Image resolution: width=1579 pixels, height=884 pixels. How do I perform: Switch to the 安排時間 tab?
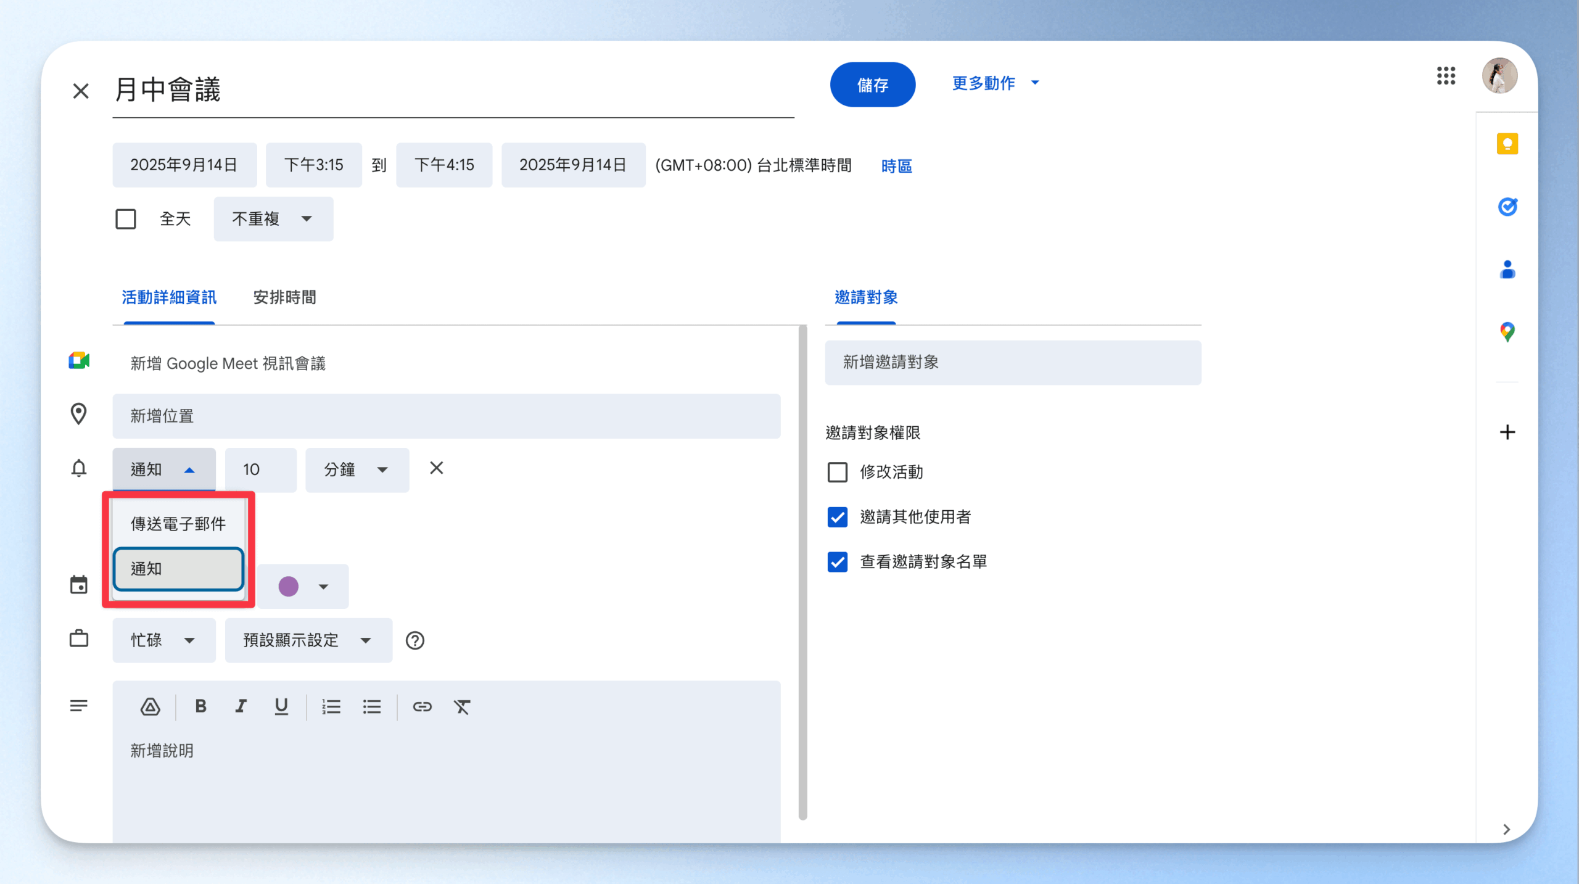click(x=284, y=297)
